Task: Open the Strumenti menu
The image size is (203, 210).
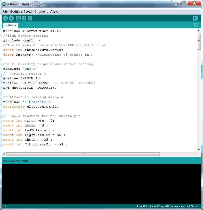Action: 41,11
